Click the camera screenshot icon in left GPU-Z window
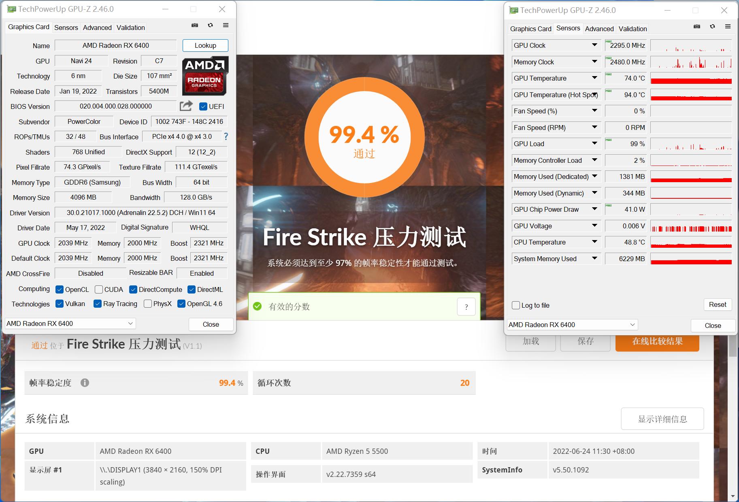 click(195, 25)
